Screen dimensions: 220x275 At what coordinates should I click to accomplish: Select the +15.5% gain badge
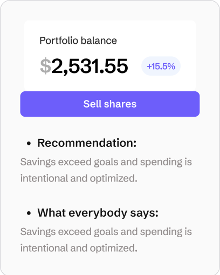161,66
